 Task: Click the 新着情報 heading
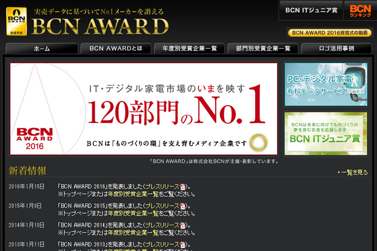[x=27, y=171]
